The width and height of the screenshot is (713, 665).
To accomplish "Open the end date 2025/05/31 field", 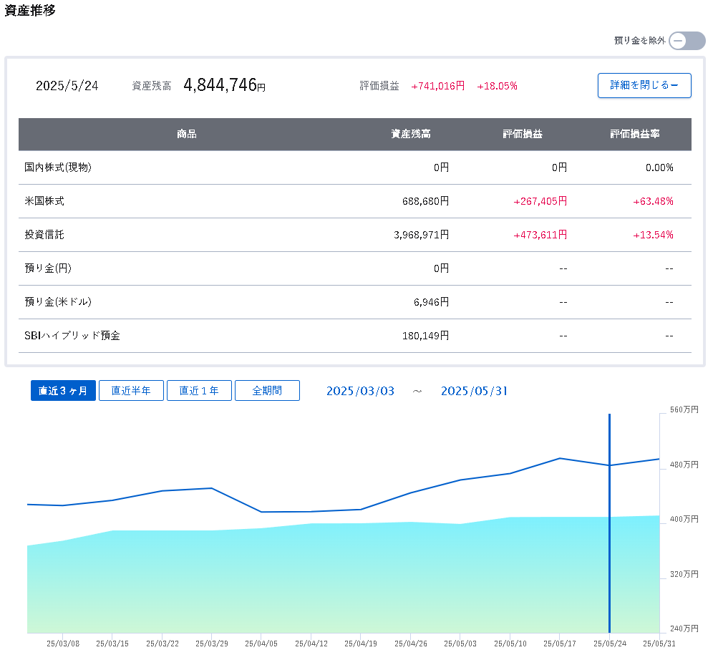I will coord(474,391).
